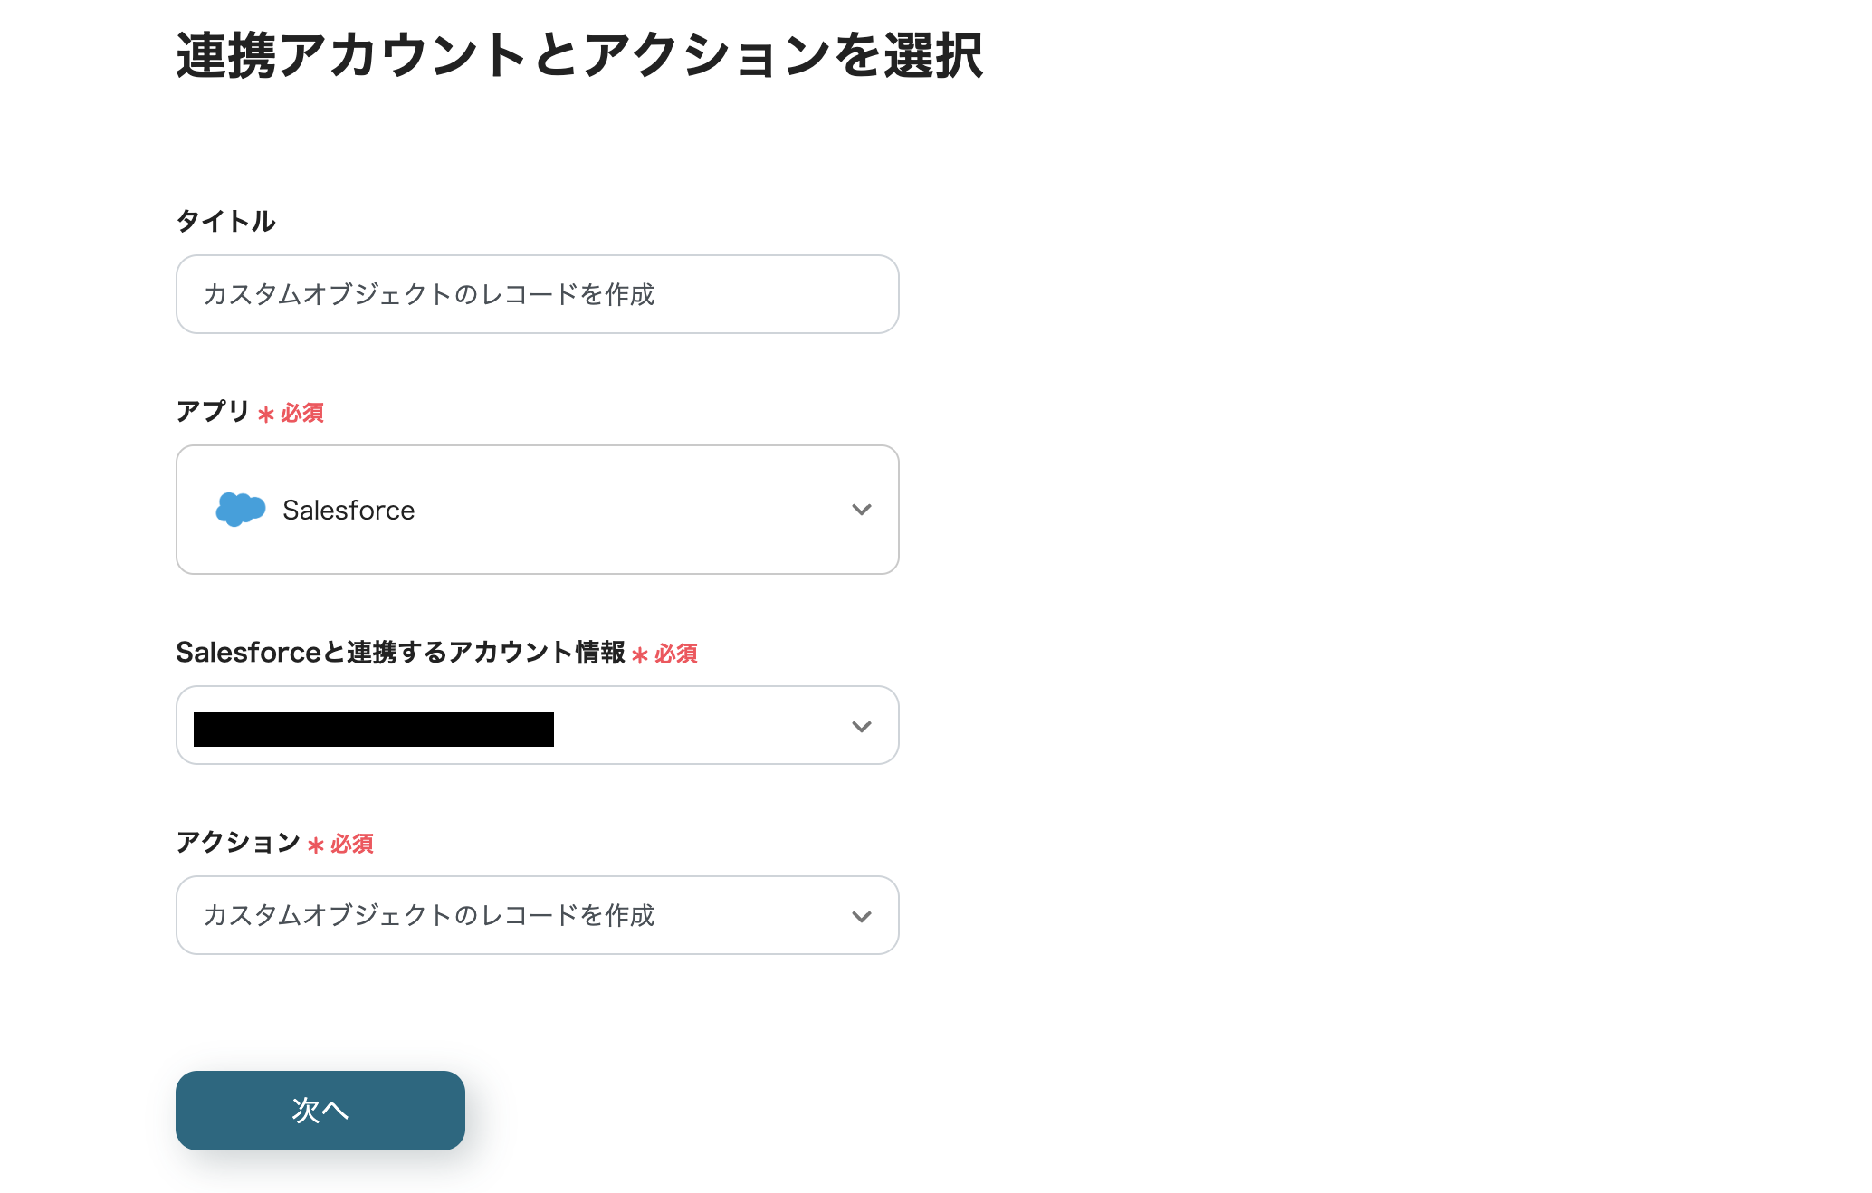Click the タイトル label

click(x=225, y=219)
